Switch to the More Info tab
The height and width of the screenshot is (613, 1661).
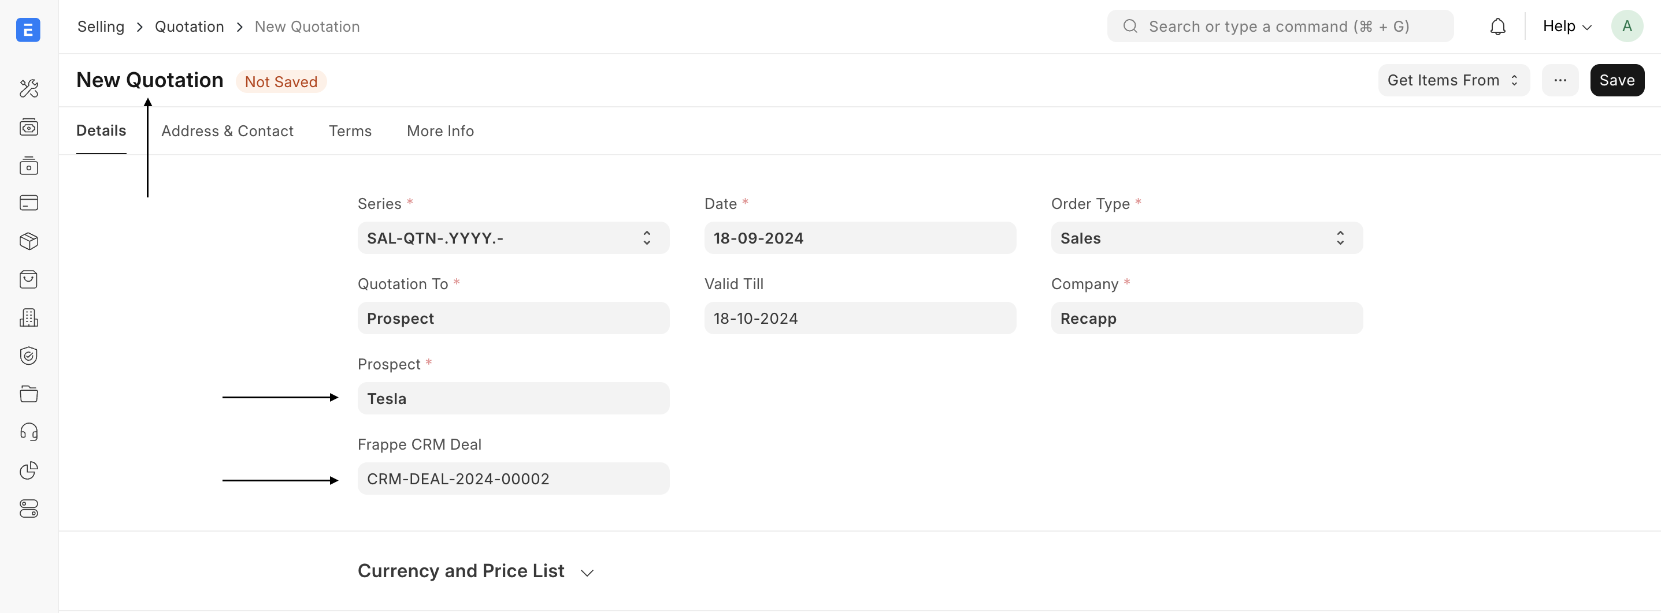pos(440,132)
